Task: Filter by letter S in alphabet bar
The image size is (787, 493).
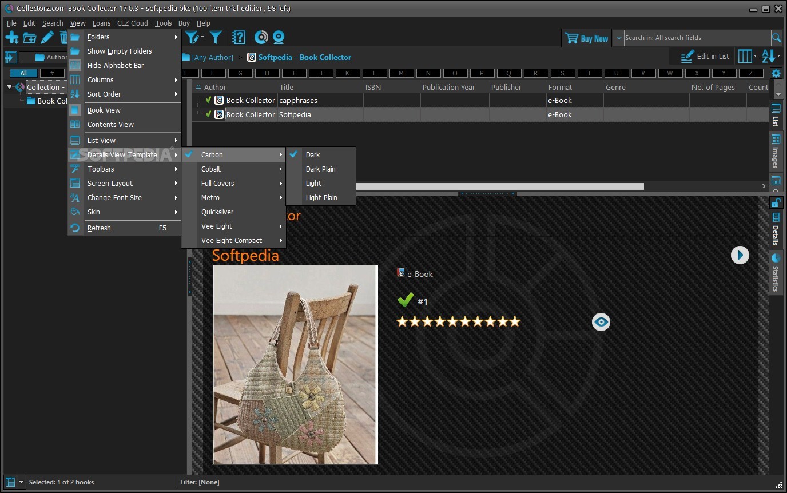Action: coord(562,73)
